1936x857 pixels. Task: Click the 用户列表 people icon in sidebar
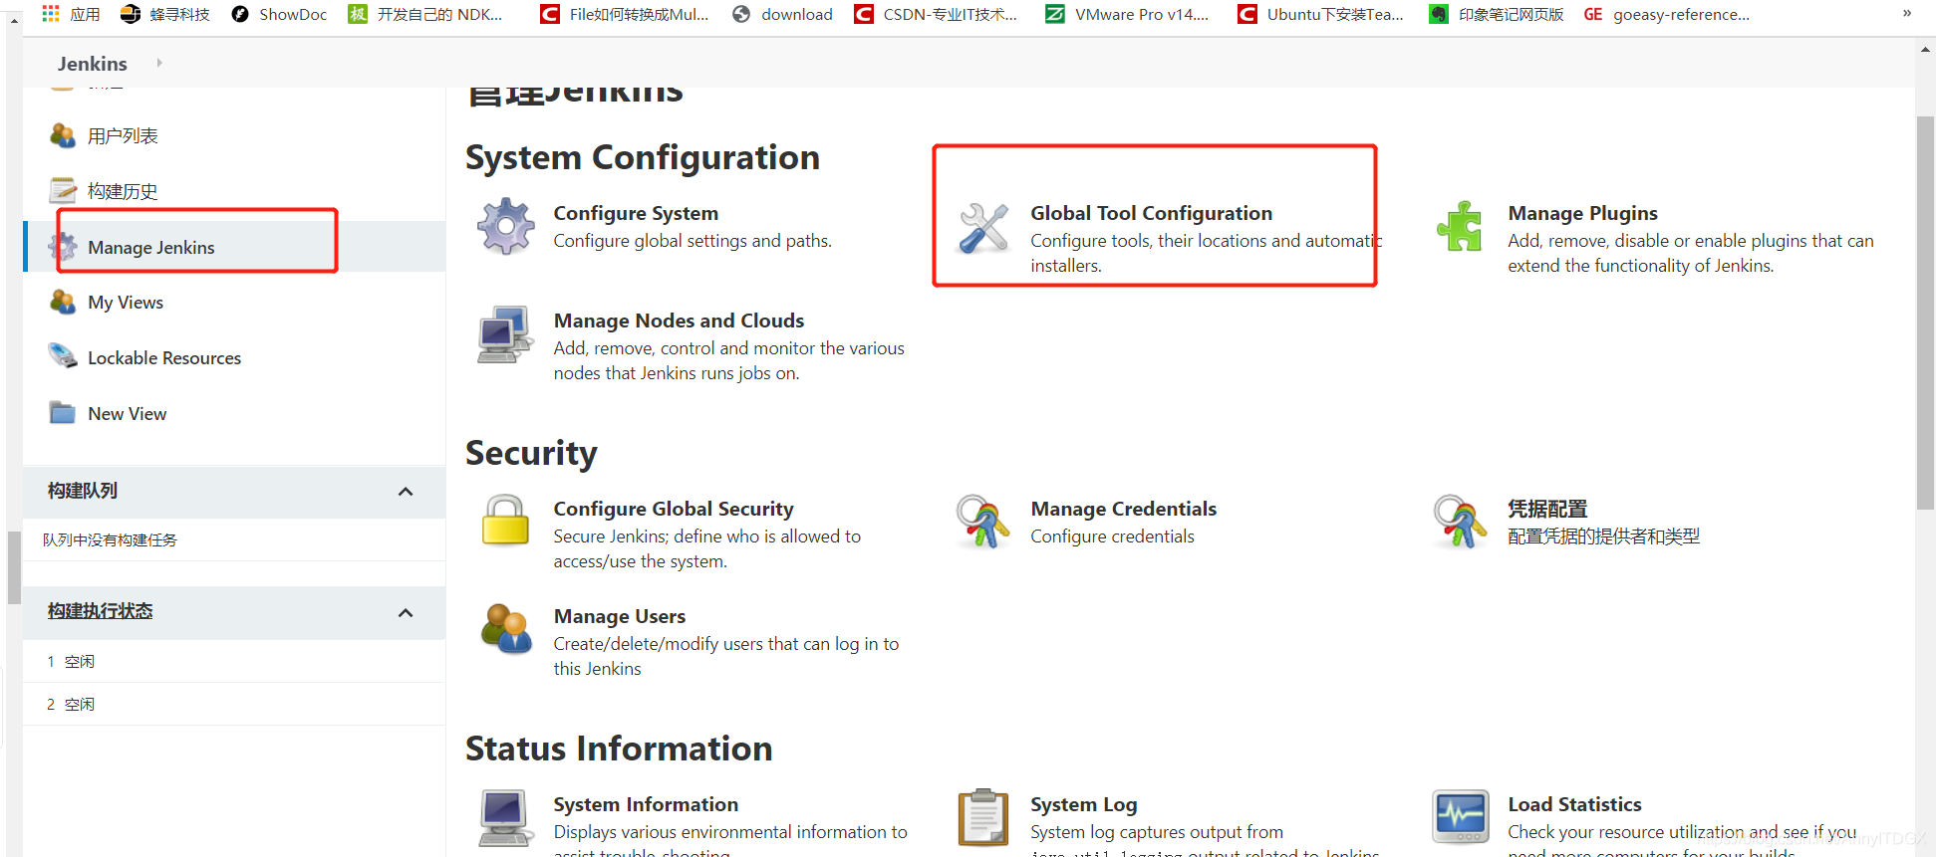(x=63, y=135)
